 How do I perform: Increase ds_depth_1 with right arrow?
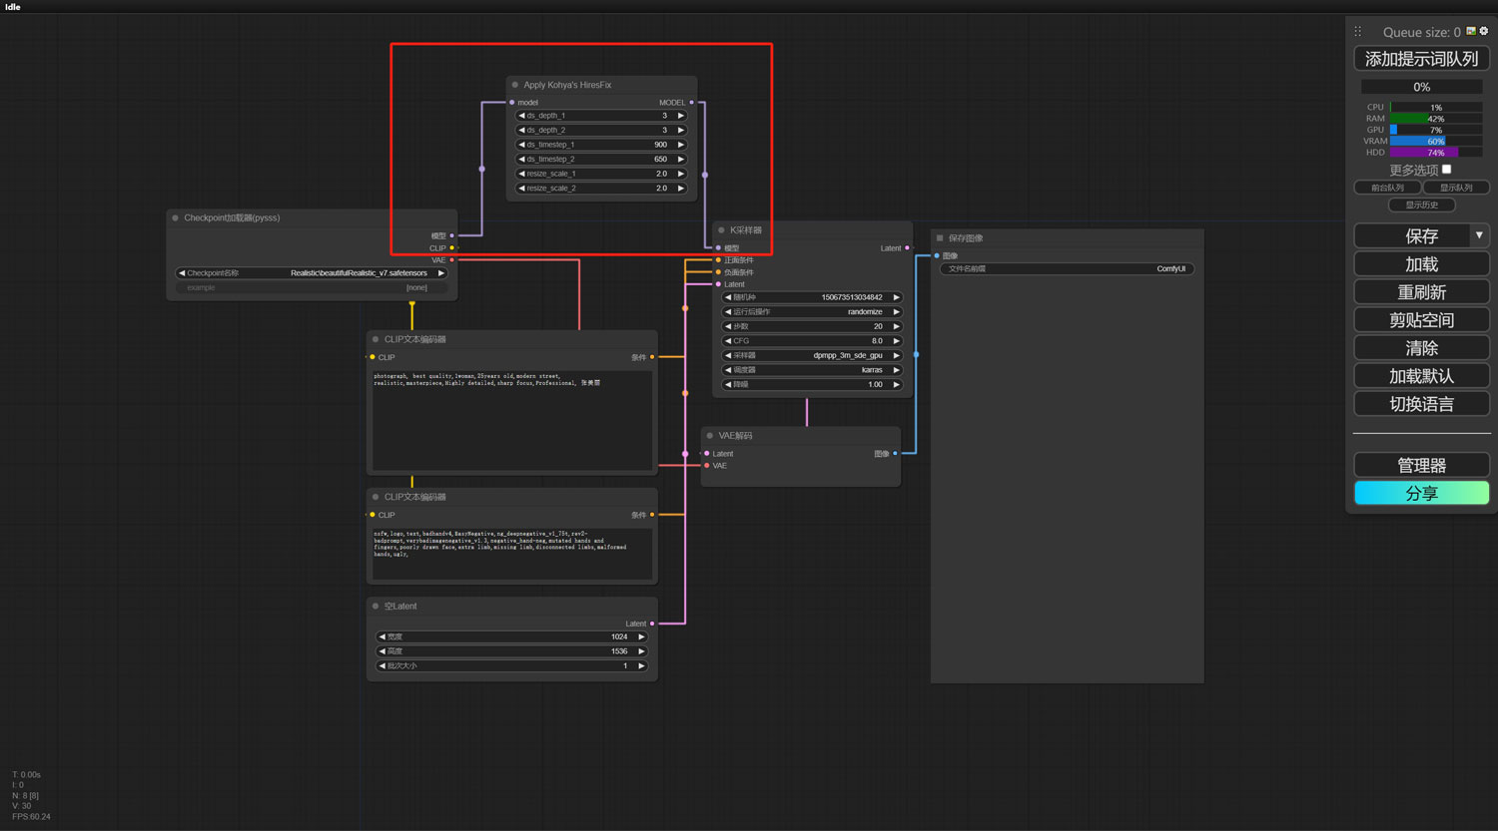(x=681, y=116)
